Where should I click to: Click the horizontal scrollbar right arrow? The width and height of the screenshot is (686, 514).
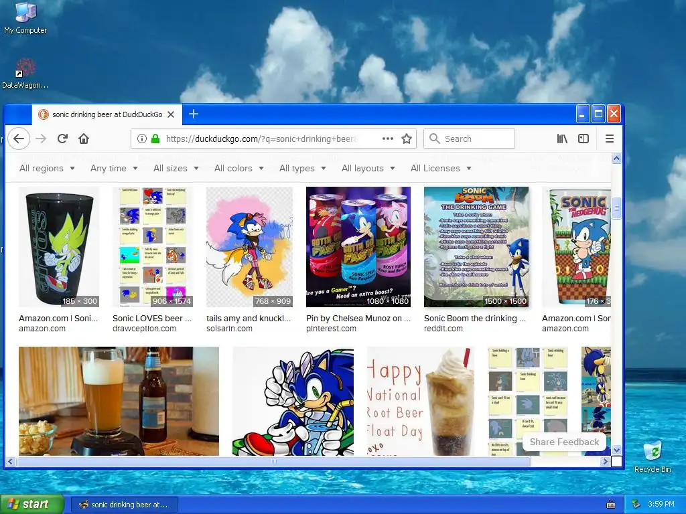click(606, 461)
